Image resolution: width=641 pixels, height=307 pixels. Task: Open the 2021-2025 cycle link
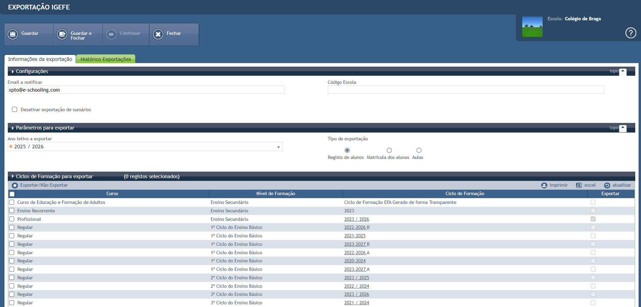click(355, 236)
